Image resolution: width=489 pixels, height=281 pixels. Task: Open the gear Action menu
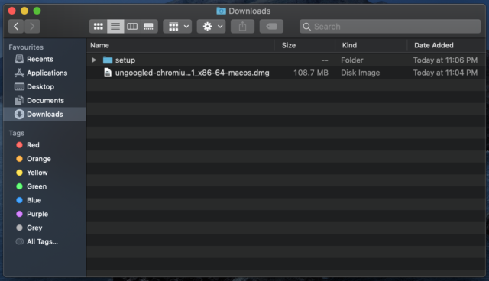[x=212, y=27]
